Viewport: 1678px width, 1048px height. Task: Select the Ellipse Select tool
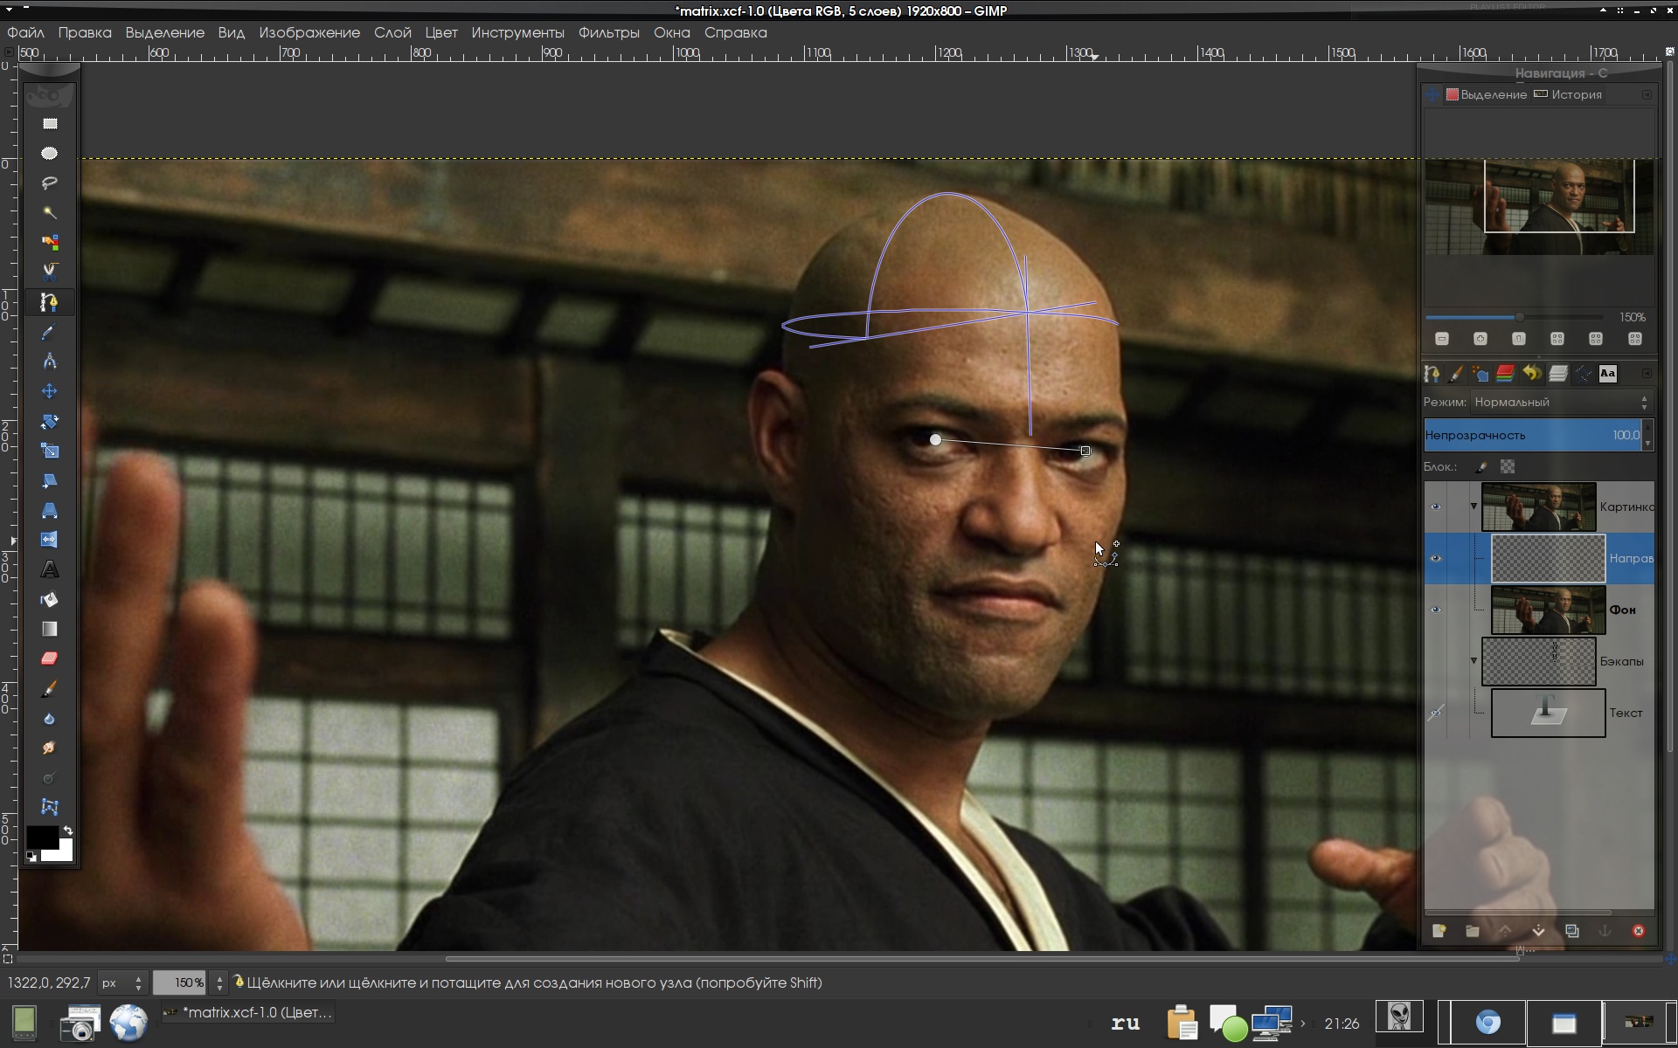tap(50, 154)
